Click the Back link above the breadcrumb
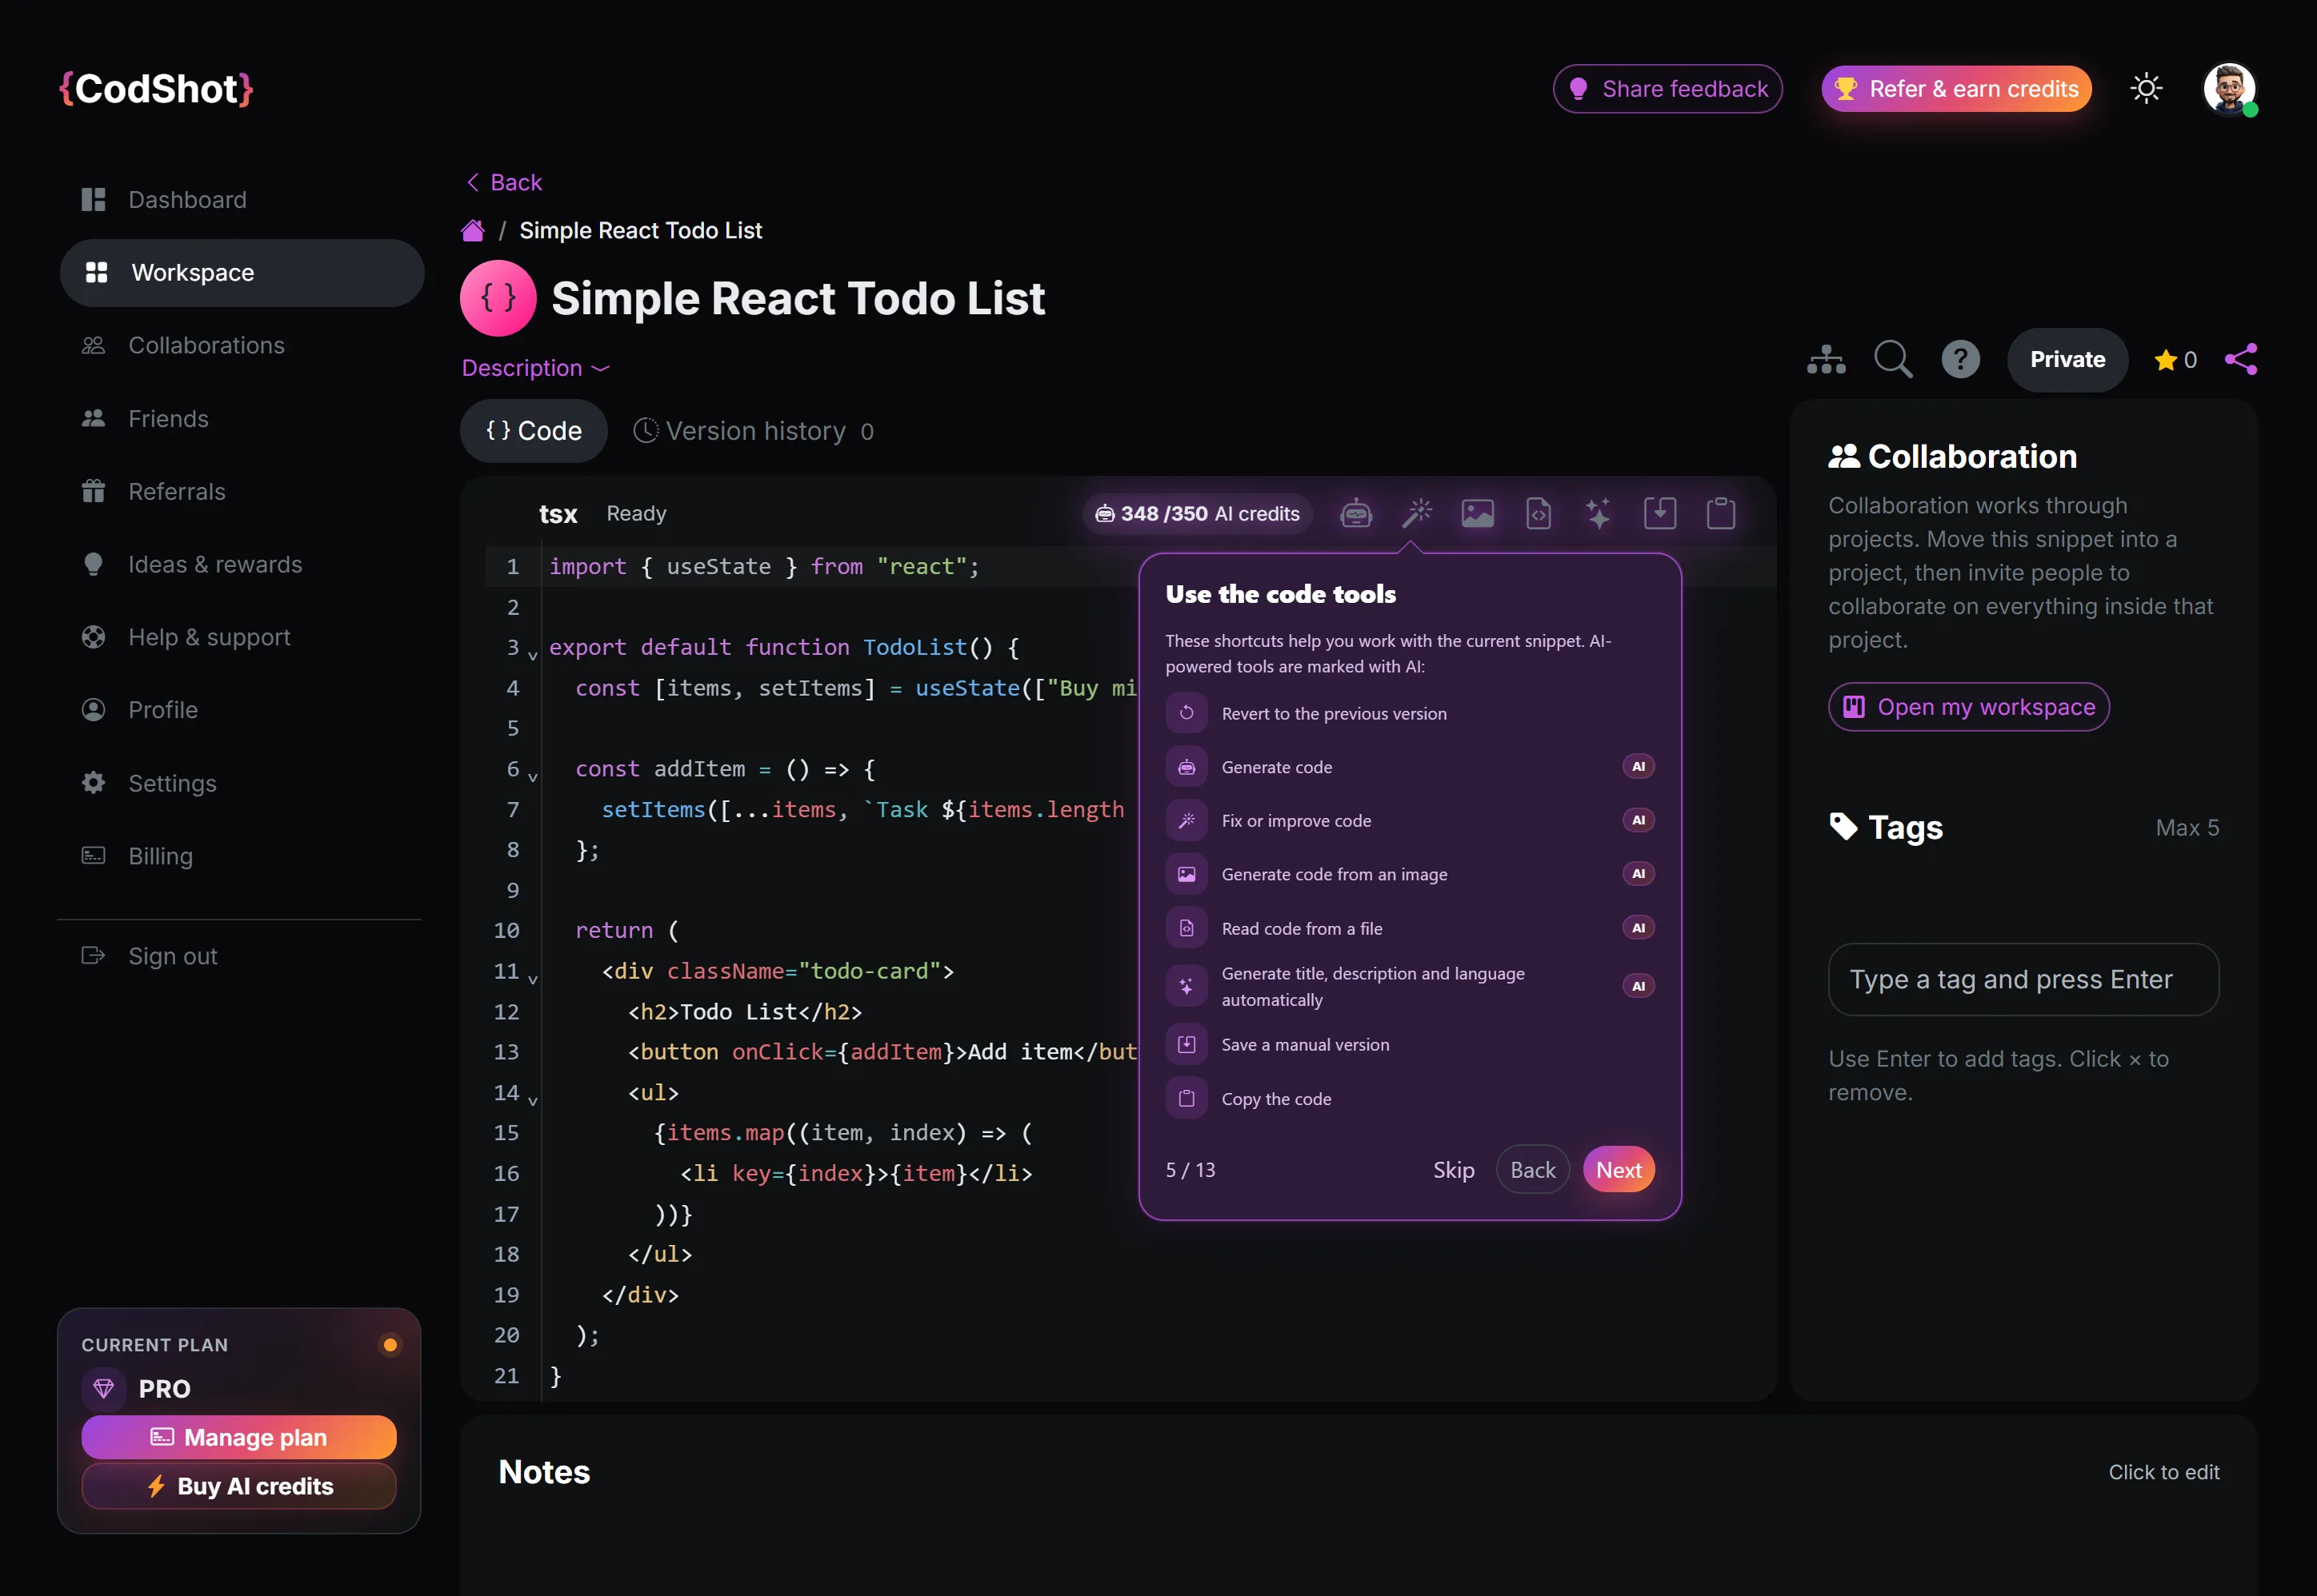 [x=504, y=182]
